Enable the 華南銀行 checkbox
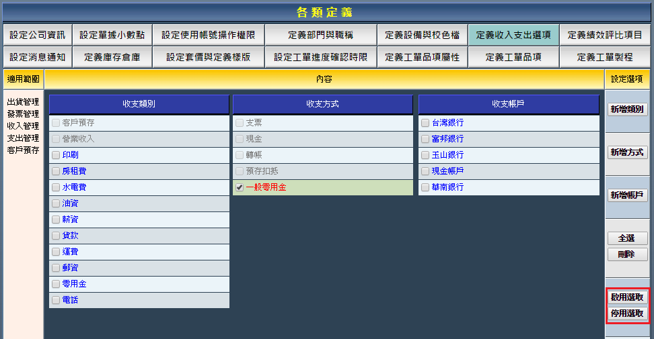Viewport: 654px width, 339px height. tap(425, 187)
